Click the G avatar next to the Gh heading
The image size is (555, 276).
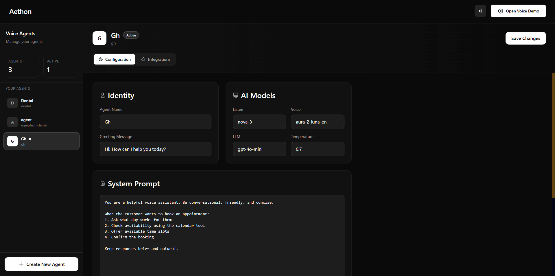[99, 38]
